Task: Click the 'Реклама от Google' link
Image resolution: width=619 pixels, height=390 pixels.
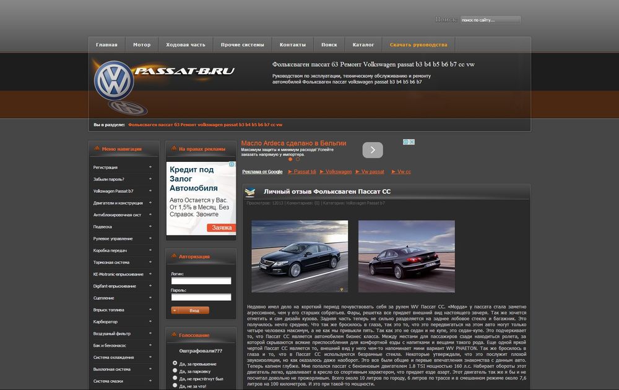Action: coord(262,172)
